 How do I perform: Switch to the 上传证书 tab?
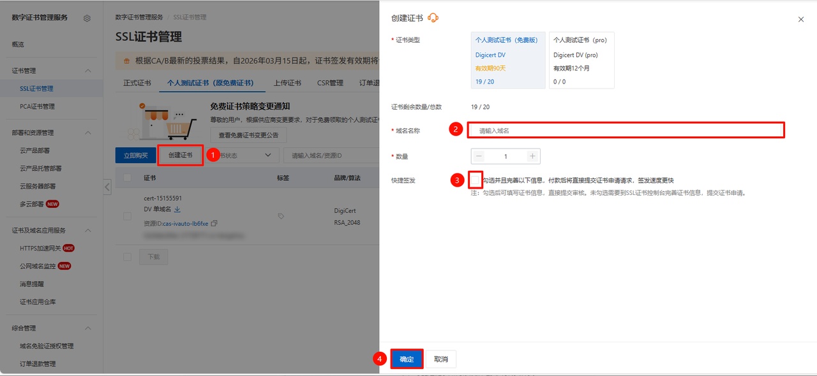tap(287, 83)
